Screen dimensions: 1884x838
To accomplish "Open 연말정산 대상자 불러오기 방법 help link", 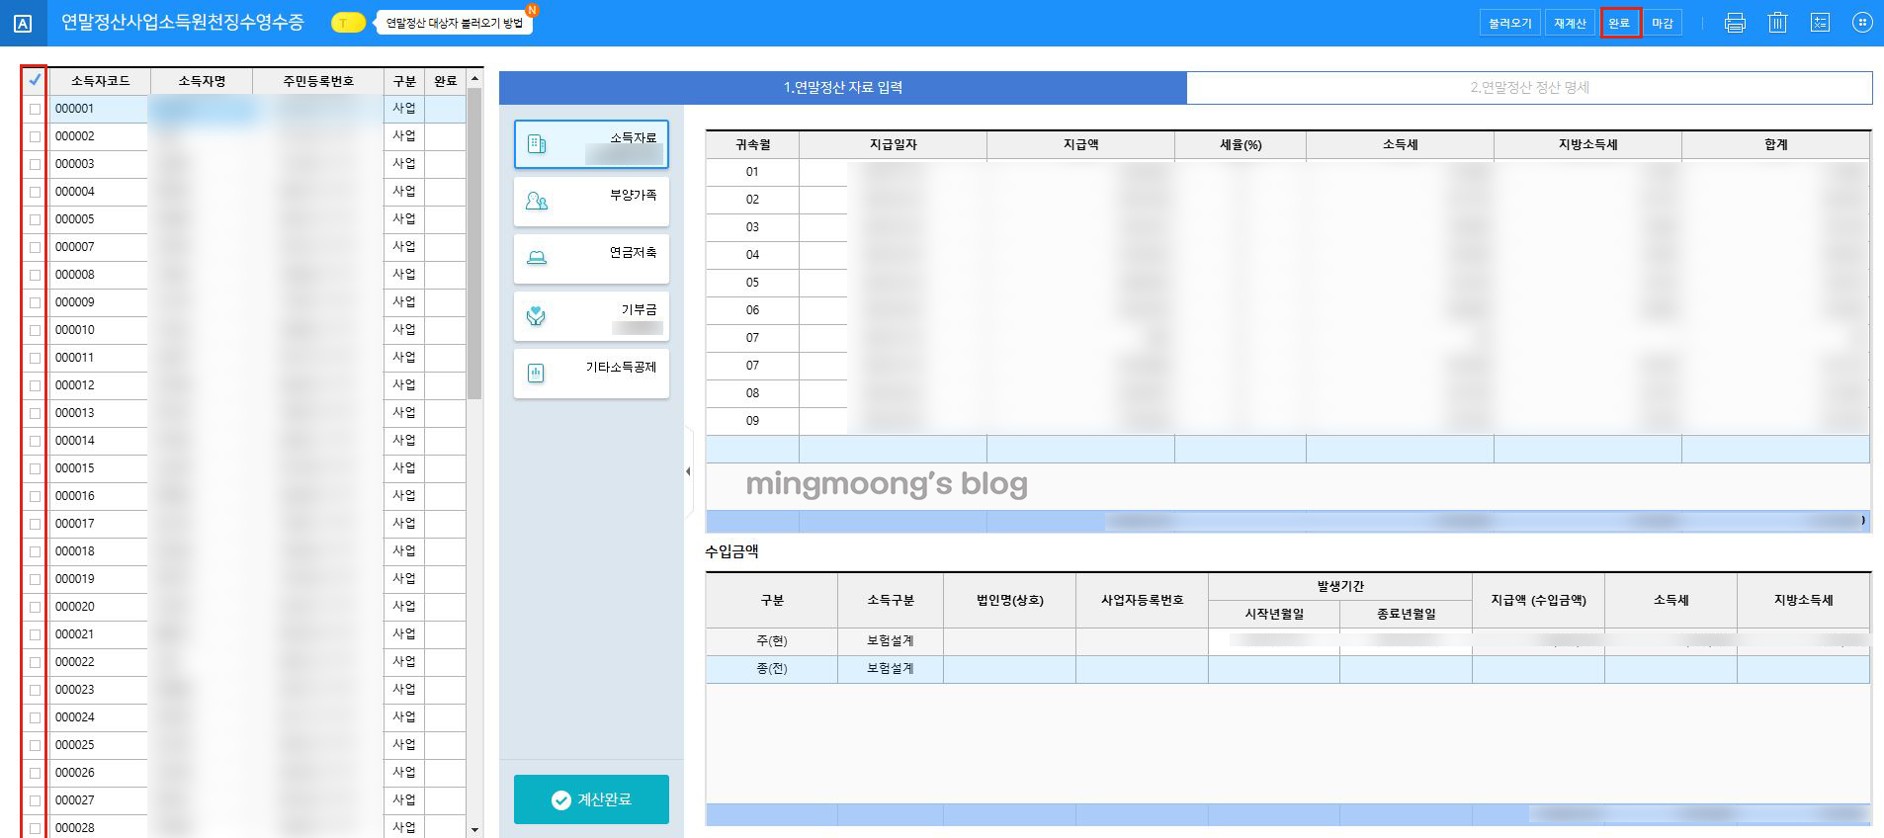I will pyautogui.click(x=455, y=23).
